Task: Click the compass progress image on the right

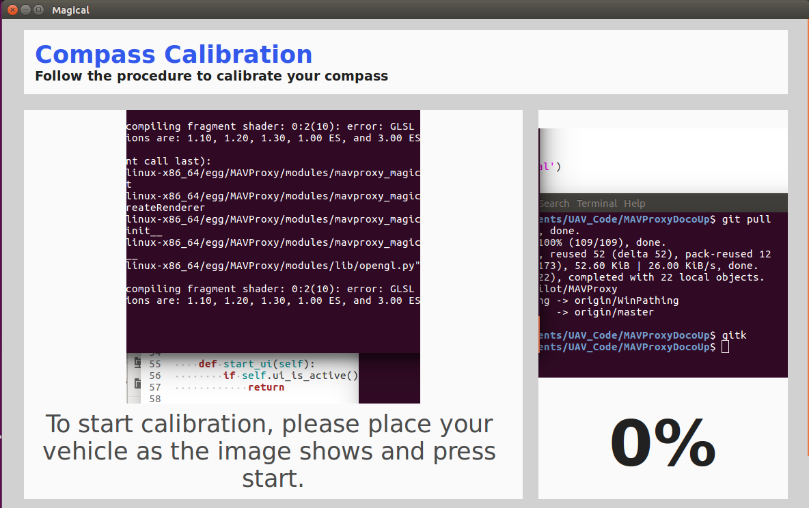Action: point(662,253)
